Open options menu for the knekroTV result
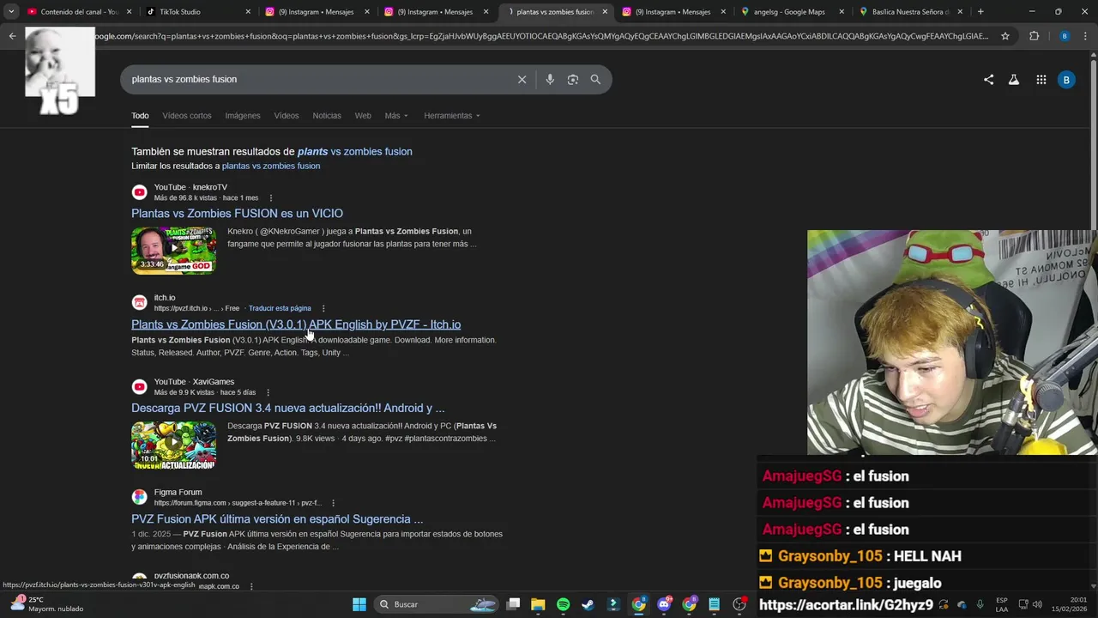Image resolution: width=1098 pixels, height=618 pixels. (x=271, y=198)
